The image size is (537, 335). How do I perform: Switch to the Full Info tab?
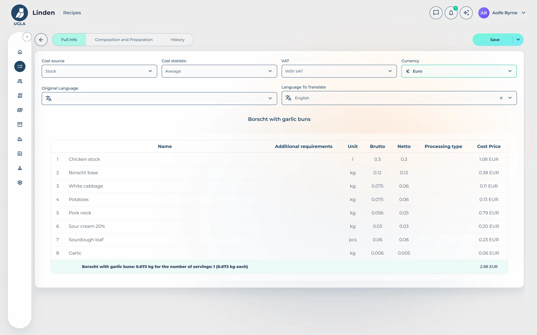(x=69, y=40)
